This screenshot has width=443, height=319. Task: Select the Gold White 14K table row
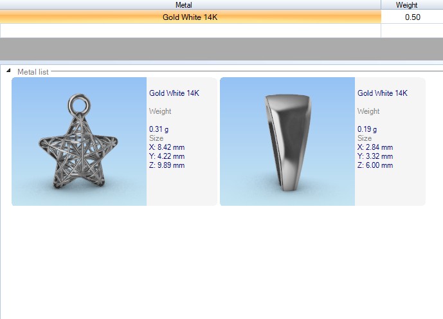point(190,17)
